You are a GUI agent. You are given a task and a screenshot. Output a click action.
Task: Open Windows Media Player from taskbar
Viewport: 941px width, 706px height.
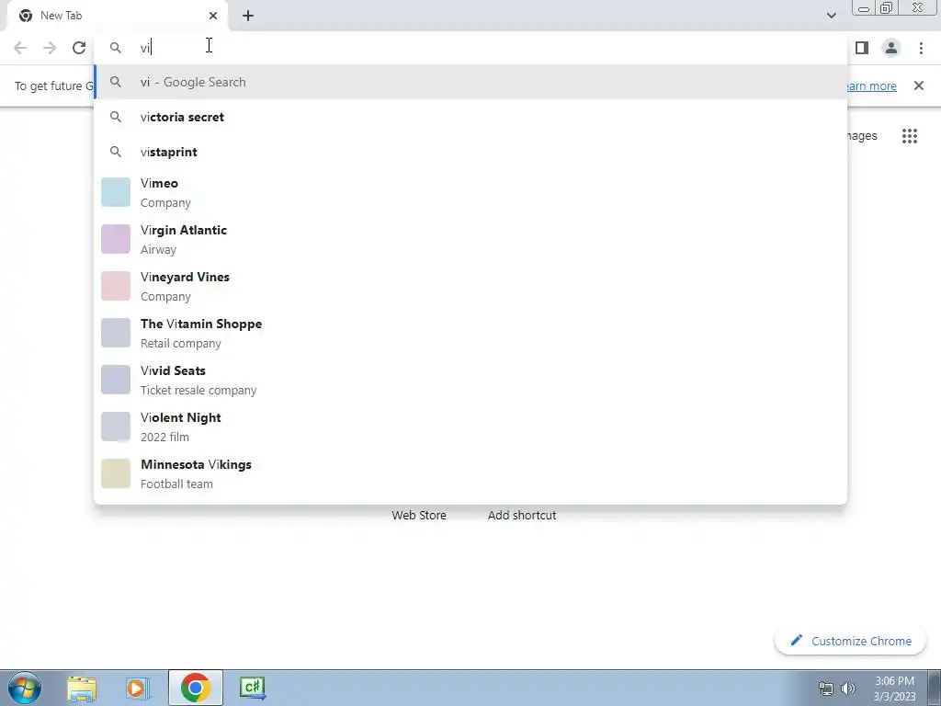pyautogui.click(x=138, y=688)
